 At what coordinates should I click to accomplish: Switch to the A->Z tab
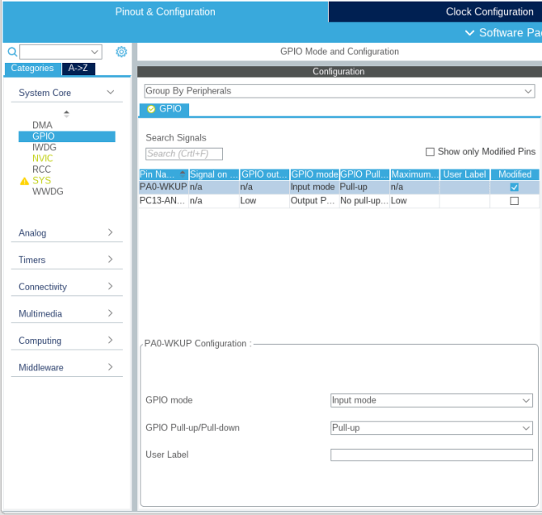(x=78, y=69)
